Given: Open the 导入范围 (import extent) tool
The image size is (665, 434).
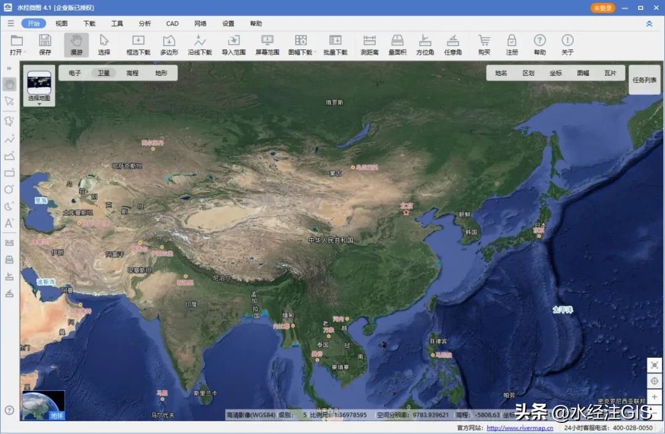Looking at the screenshot, I should point(233,44).
